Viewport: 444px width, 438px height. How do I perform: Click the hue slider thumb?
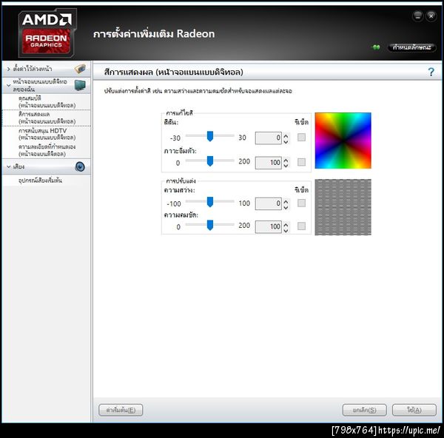210,136
